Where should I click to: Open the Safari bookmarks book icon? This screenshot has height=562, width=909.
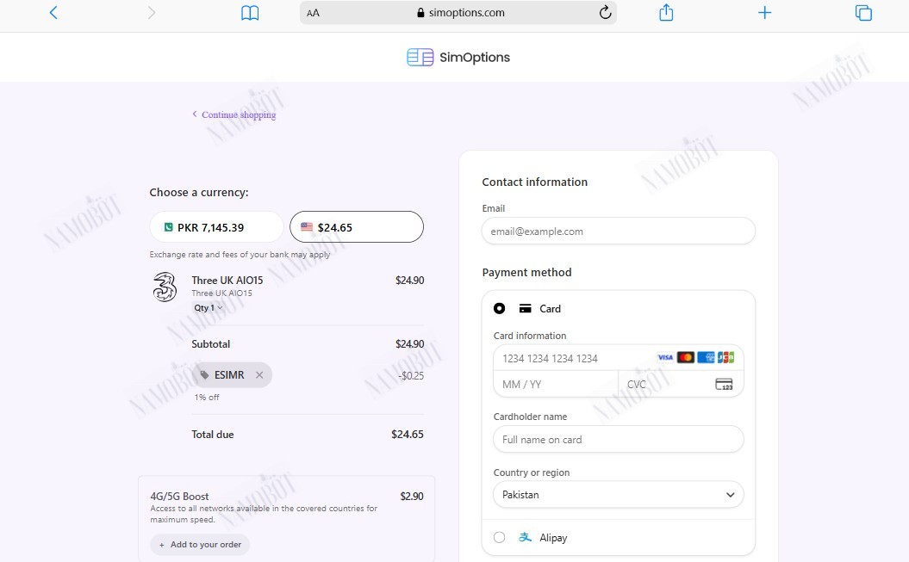[250, 13]
